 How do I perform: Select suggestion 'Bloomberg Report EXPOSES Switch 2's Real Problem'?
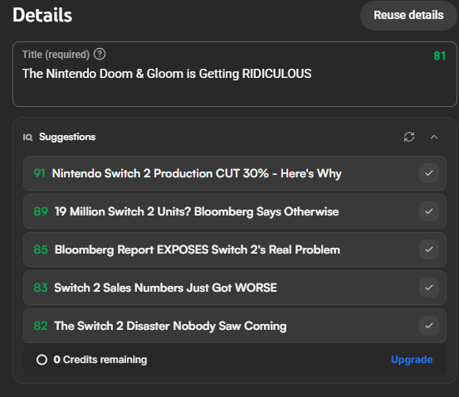tap(235, 249)
